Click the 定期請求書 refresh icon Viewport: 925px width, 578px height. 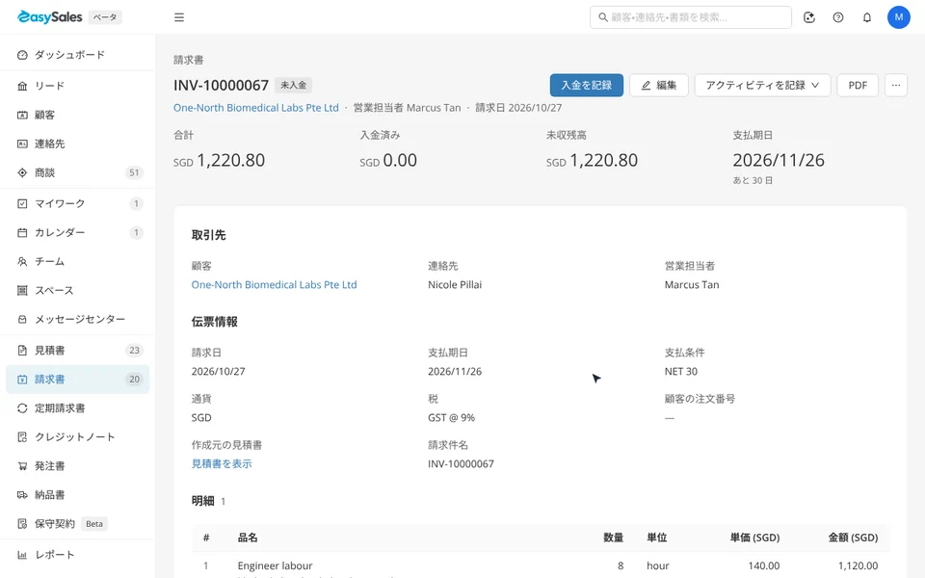pos(22,408)
